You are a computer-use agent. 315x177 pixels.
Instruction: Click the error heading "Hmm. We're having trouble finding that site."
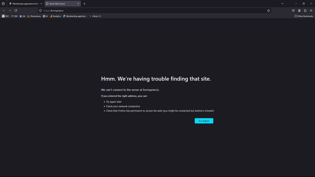(156, 79)
